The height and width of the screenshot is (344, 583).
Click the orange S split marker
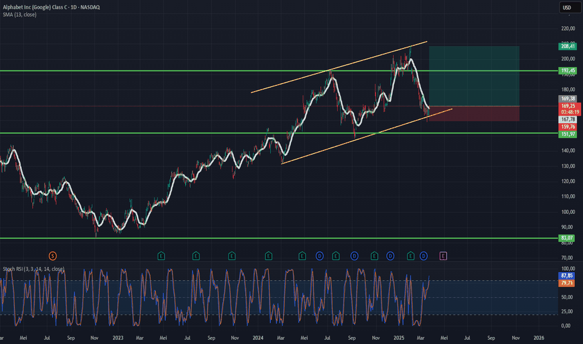(53, 256)
